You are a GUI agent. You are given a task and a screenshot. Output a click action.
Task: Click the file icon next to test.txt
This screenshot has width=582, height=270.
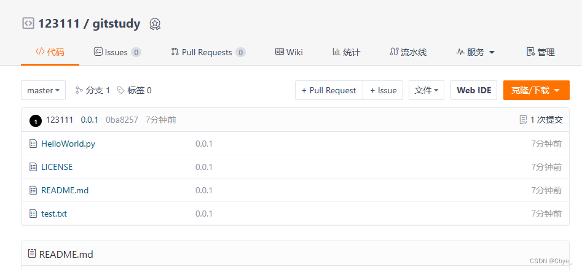pos(33,214)
